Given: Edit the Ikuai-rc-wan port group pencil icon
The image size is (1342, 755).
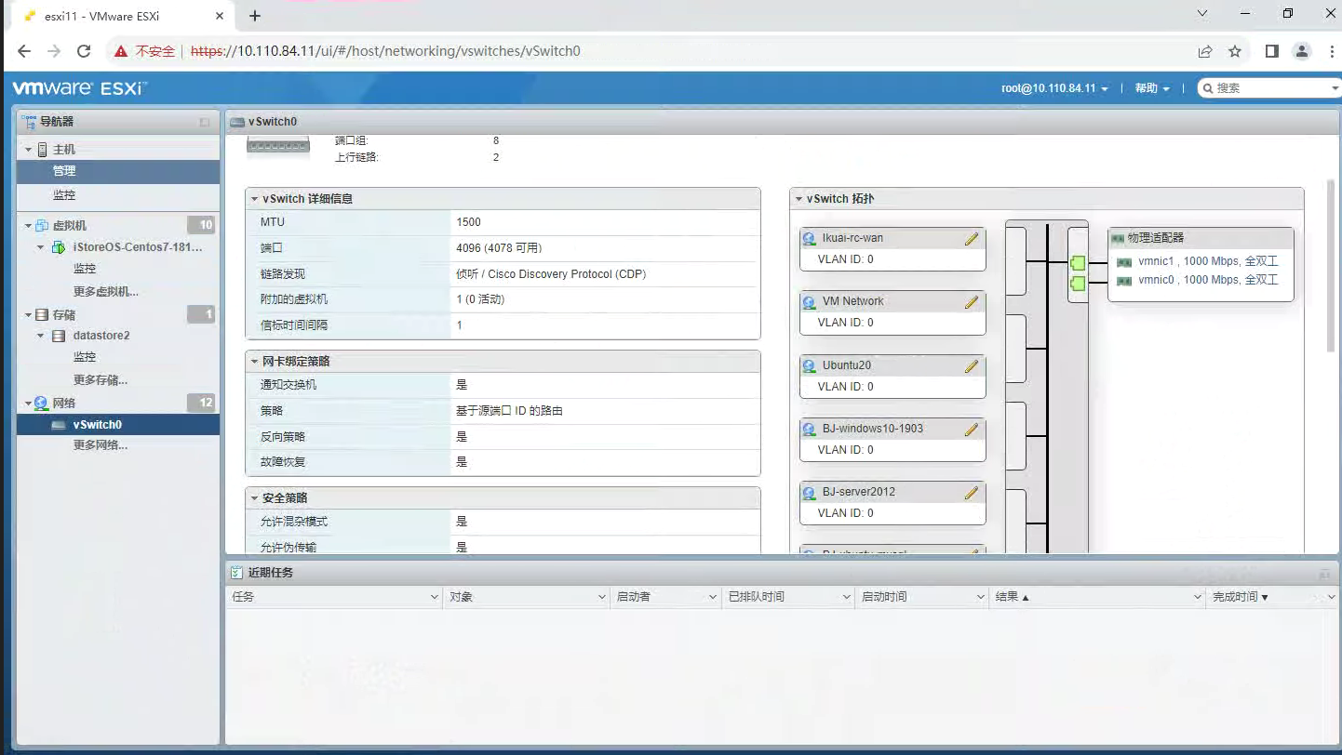Looking at the screenshot, I should [972, 238].
